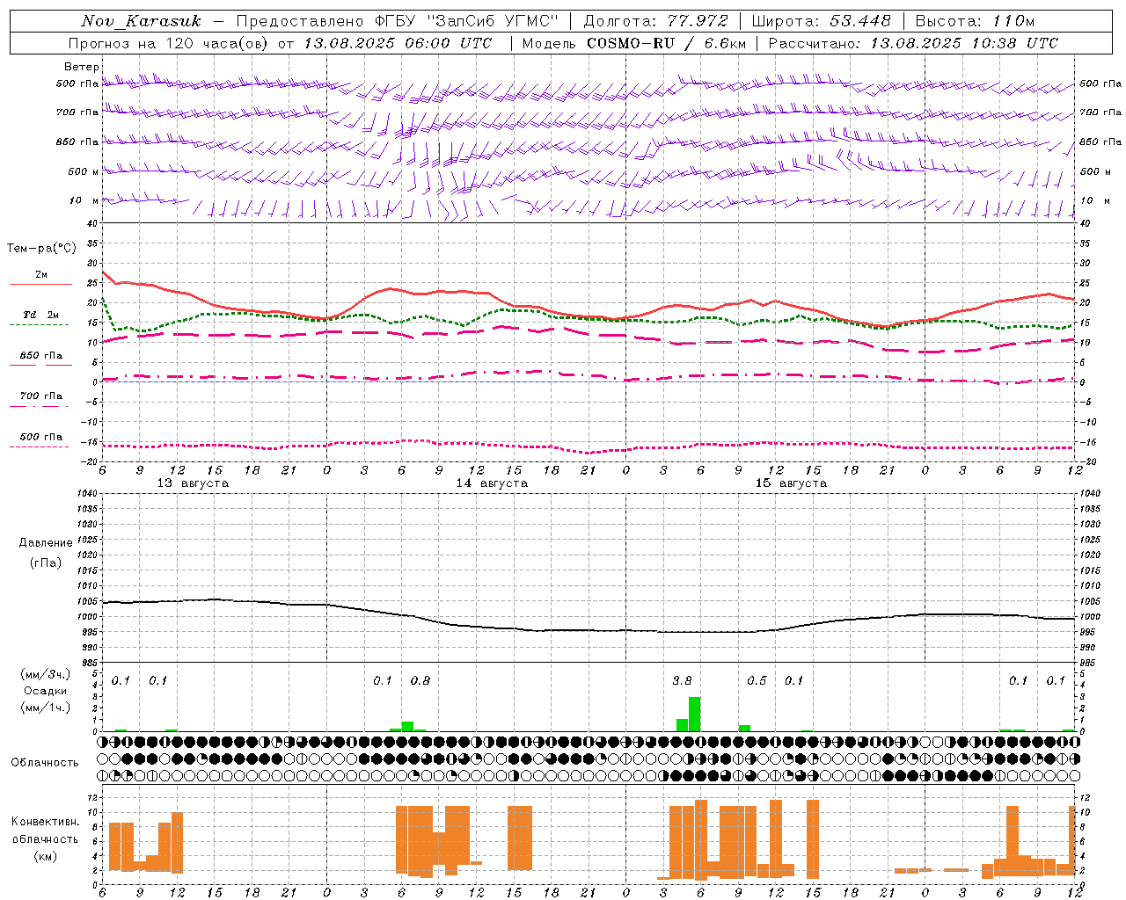Select the Облачность cloud cover label
Image resolution: width=1126 pixels, height=900 pixels.
(x=45, y=762)
